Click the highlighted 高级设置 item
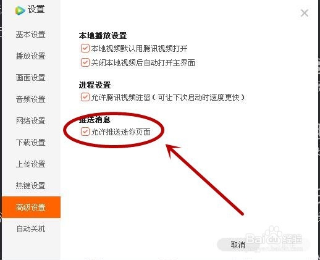Screen dimensions: 320x260 pos(31,207)
